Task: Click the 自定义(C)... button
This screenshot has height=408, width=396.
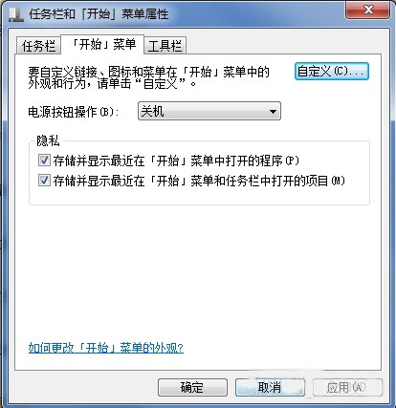Action: tap(332, 71)
